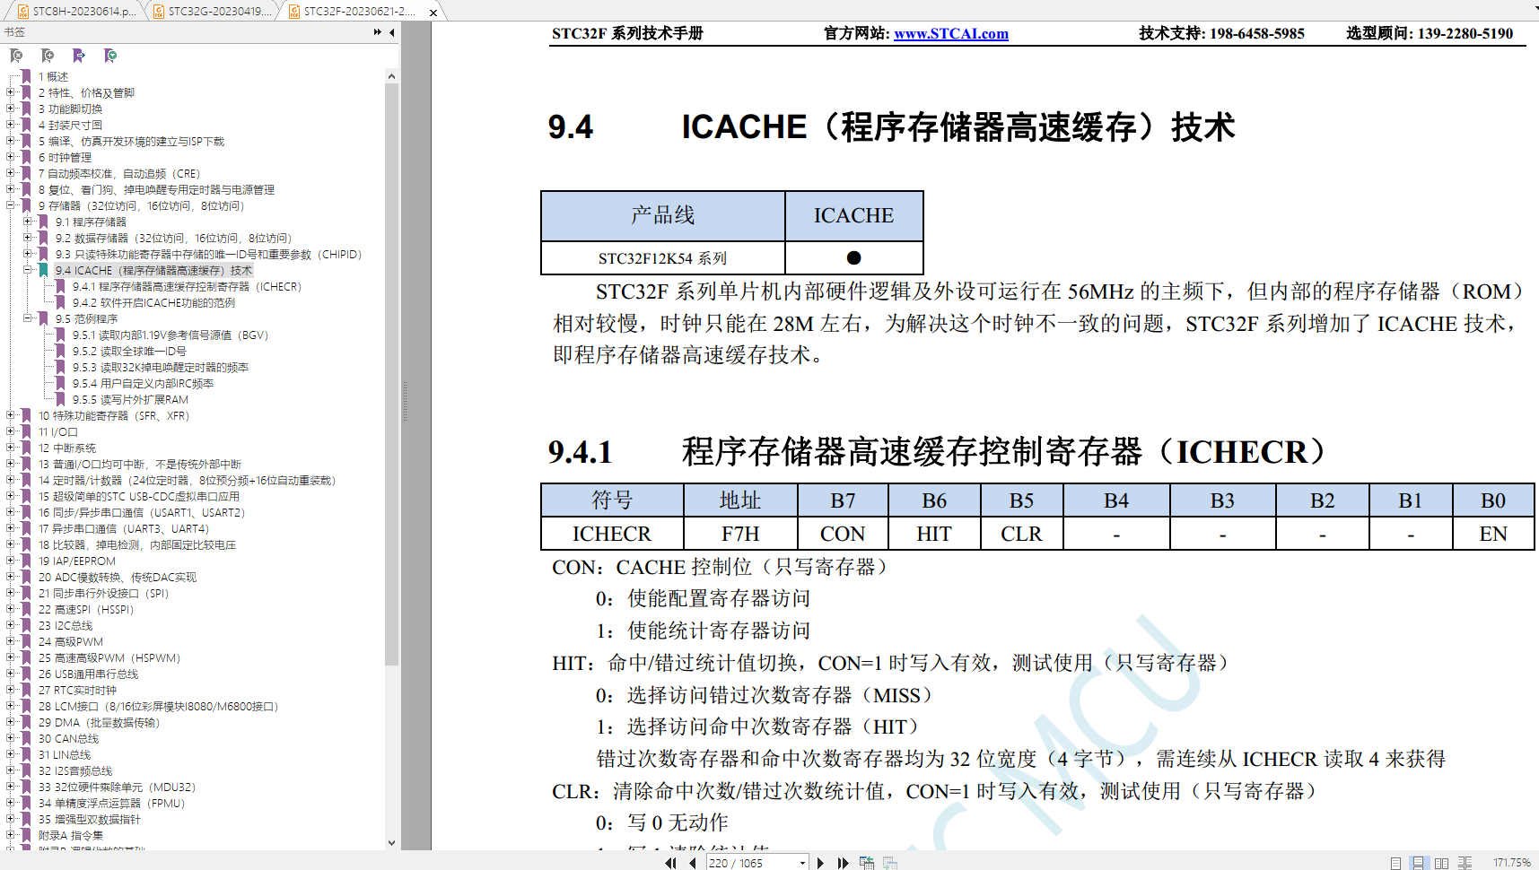Click the next view navigation icon

point(890,863)
